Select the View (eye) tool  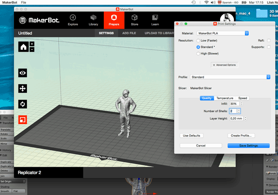point(23,73)
